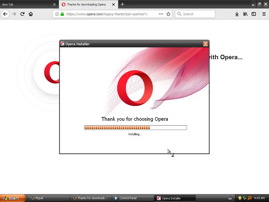The height and width of the screenshot is (202, 269).
Task: Open the downloads panel arrow icon
Action: 237,14
